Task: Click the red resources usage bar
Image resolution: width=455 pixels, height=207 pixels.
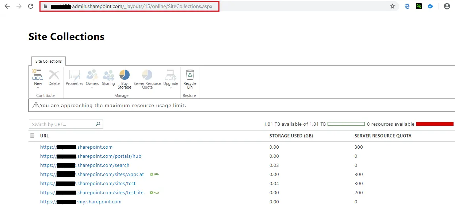Action: (435, 124)
